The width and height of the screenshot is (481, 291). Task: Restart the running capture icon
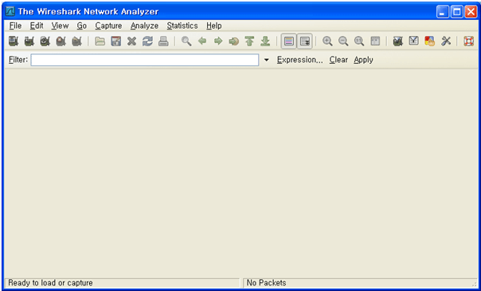pyautogui.click(x=76, y=41)
